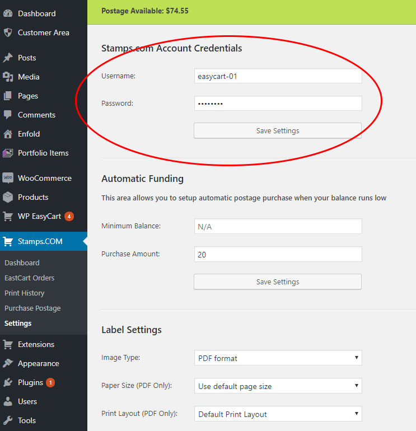Click the Products box icon
Screen dimensions: 416x431
point(8,197)
